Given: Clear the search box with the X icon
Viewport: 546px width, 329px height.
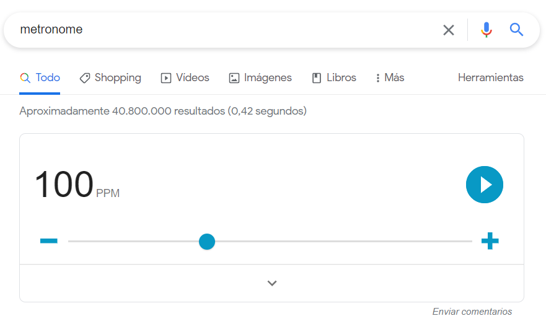Looking at the screenshot, I should pyautogui.click(x=449, y=30).
